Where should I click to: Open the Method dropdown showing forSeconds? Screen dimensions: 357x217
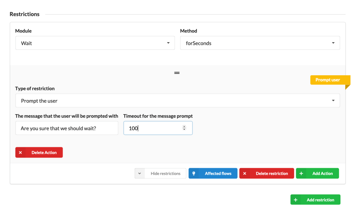(260, 43)
